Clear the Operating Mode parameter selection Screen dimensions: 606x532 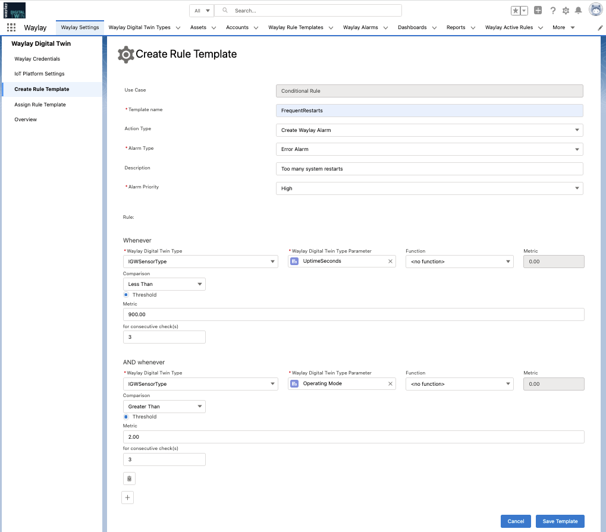(390, 383)
